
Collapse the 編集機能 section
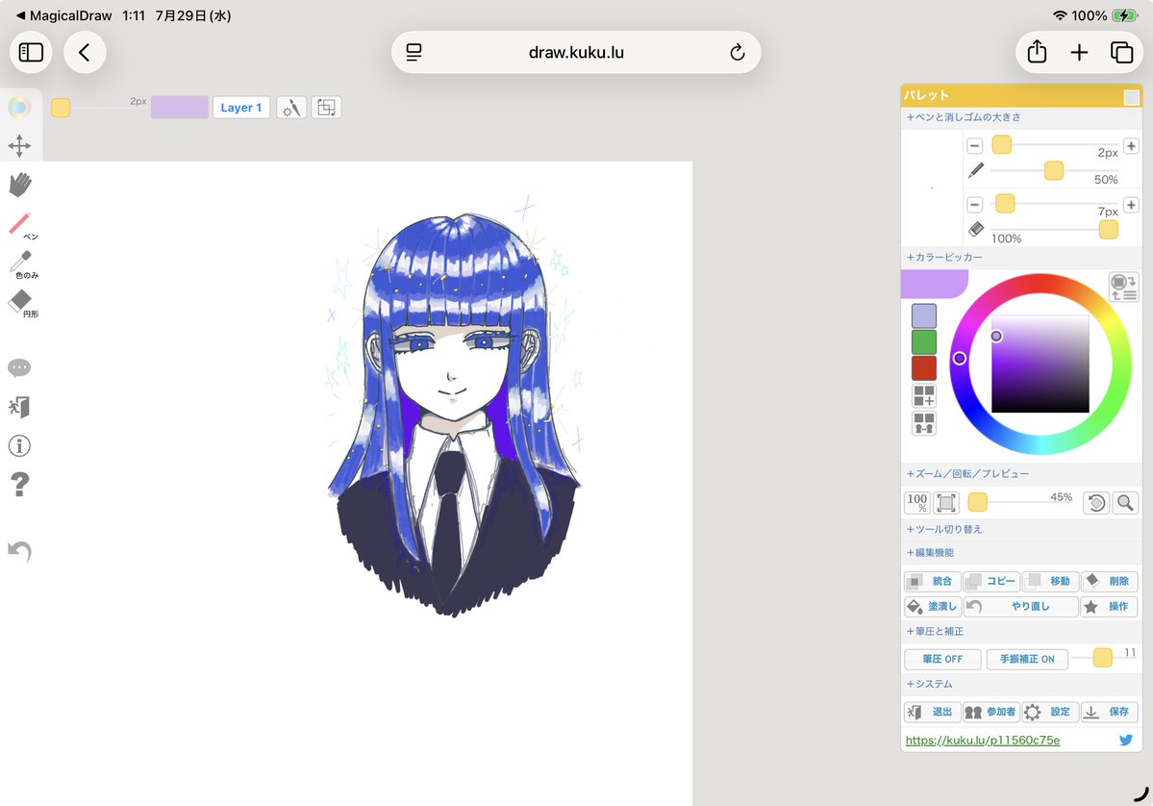[x=930, y=553]
